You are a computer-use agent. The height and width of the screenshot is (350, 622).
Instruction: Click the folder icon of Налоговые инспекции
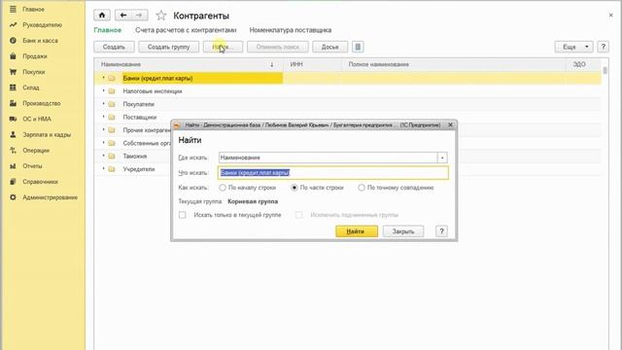tap(112, 91)
